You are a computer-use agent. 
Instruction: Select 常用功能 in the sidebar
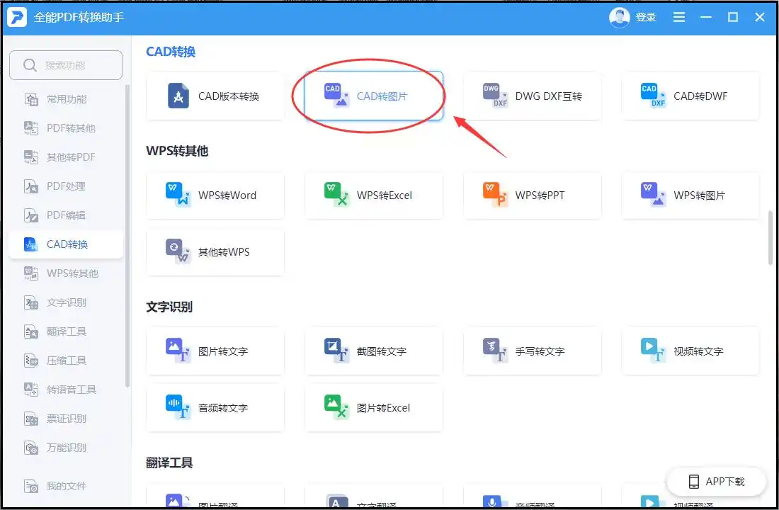(x=66, y=99)
